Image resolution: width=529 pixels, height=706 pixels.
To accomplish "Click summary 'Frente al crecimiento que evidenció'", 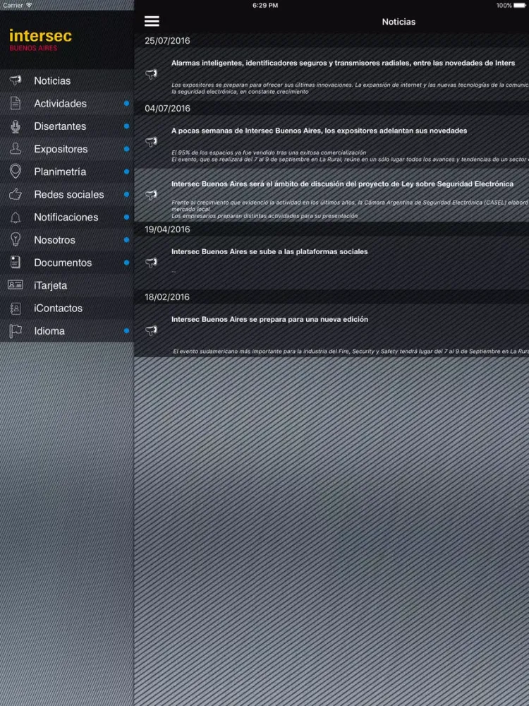I will [350, 210].
